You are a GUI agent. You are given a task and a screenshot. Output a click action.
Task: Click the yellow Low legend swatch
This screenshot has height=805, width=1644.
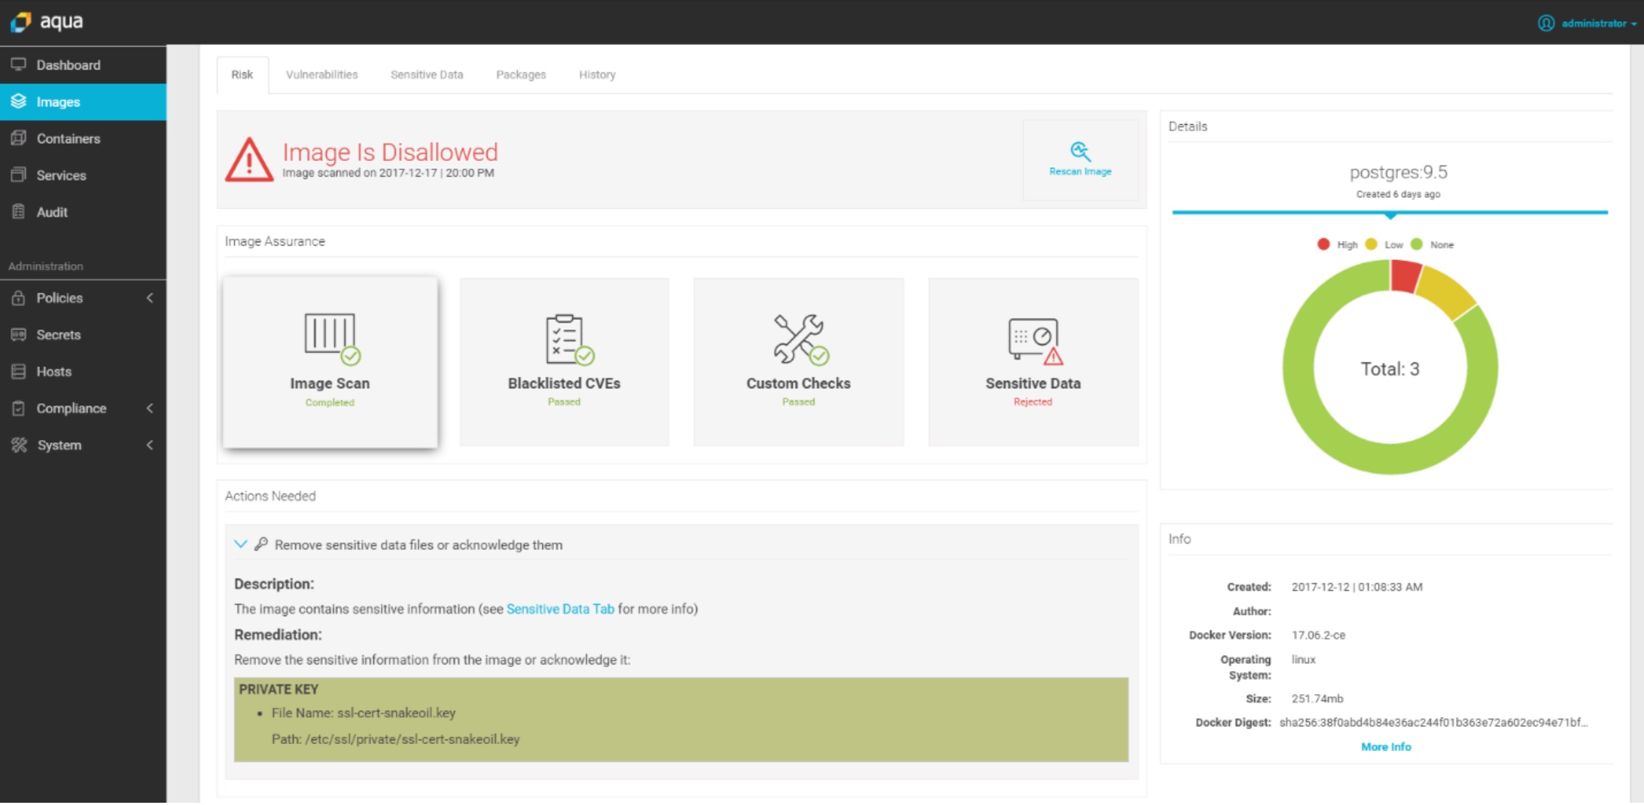click(x=1371, y=244)
